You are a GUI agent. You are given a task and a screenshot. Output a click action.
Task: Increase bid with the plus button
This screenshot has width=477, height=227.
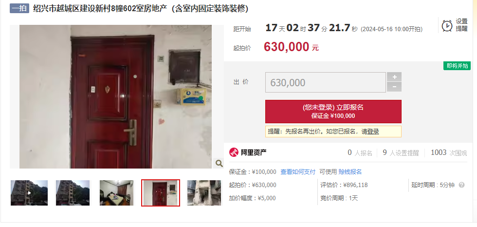pyautogui.click(x=394, y=76)
